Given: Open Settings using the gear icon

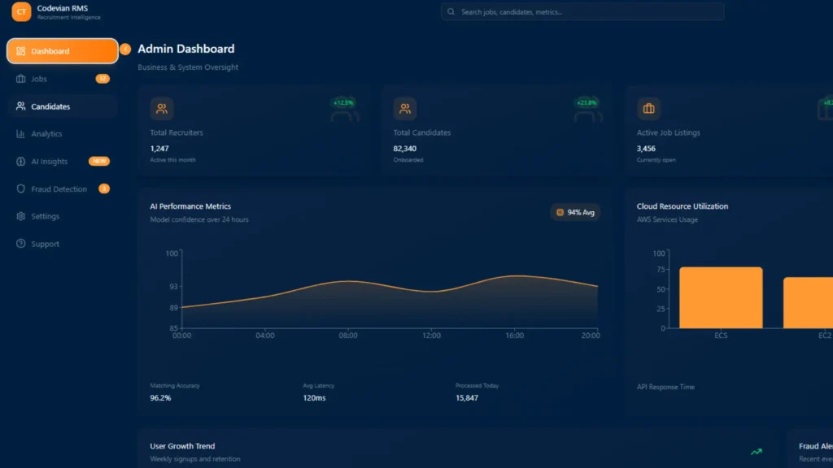Looking at the screenshot, I should [20, 216].
